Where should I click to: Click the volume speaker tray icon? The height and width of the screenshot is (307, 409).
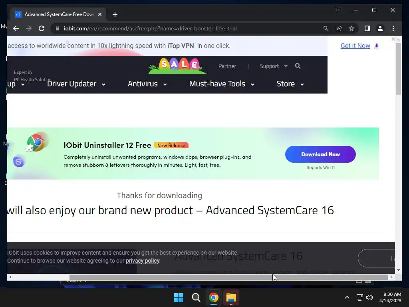[369, 297]
